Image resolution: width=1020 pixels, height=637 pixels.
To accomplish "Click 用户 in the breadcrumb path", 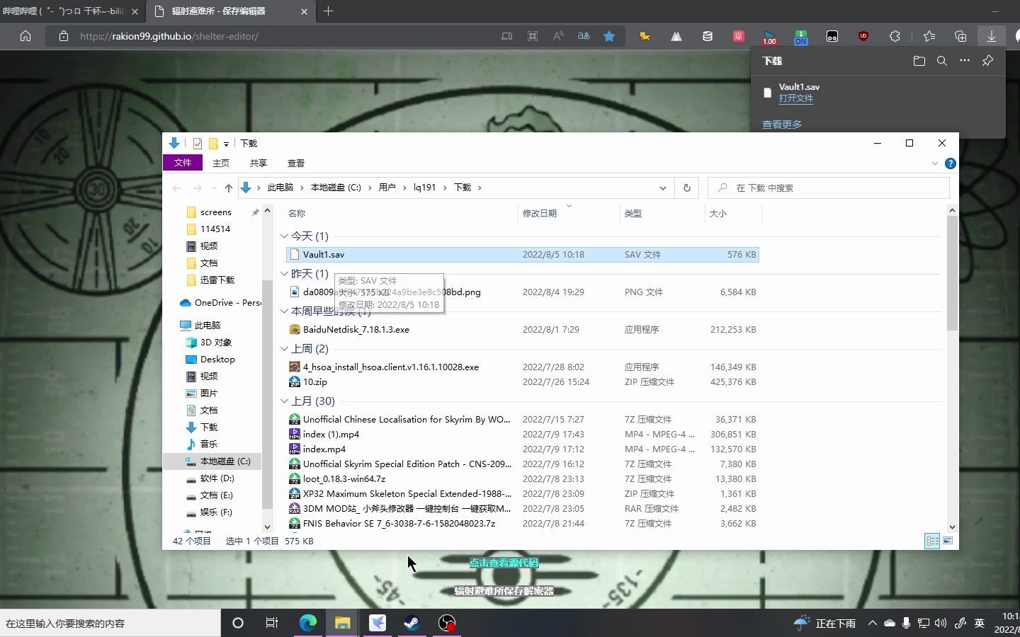I will (387, 188).
